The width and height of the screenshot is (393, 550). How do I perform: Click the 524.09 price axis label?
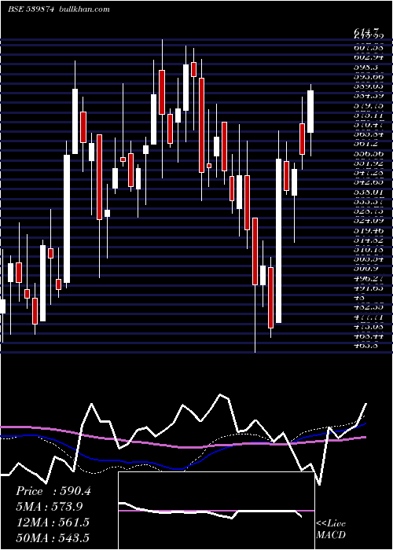point(368,222)
